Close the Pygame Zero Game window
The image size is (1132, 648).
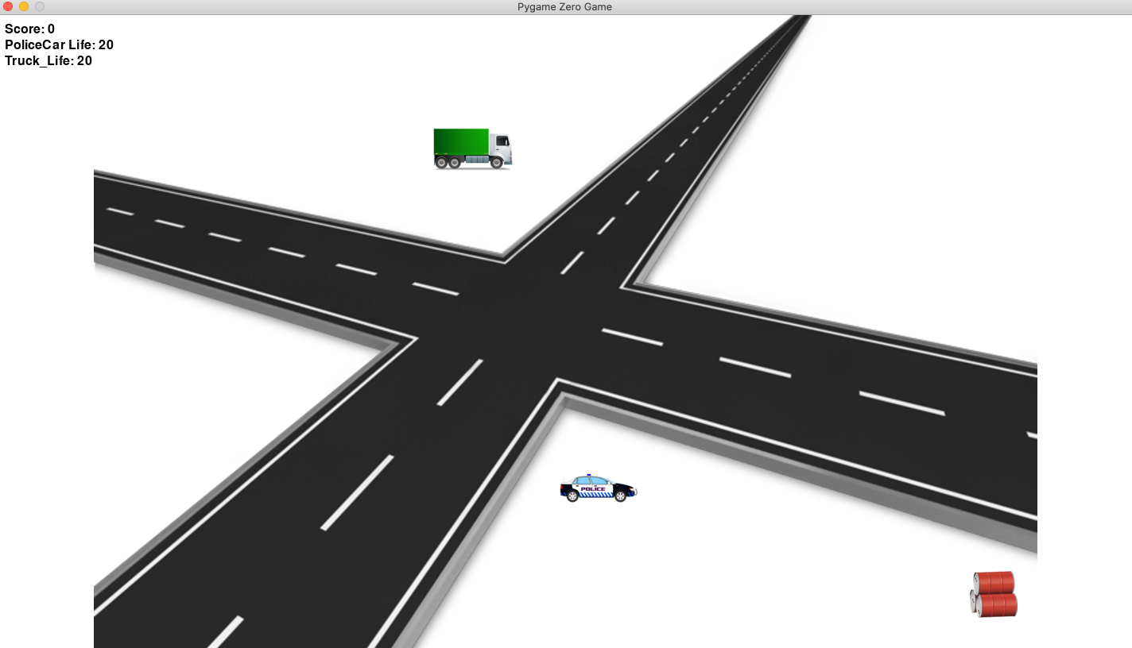(x=10, y=6)
